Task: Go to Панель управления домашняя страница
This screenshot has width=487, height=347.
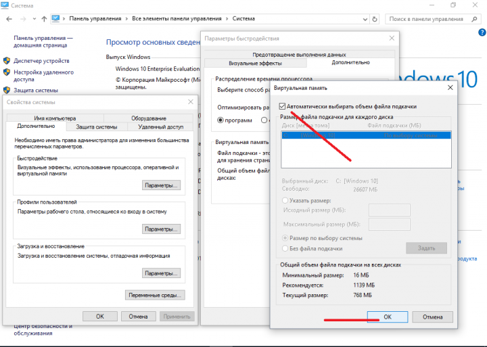Action: point(43,41)
